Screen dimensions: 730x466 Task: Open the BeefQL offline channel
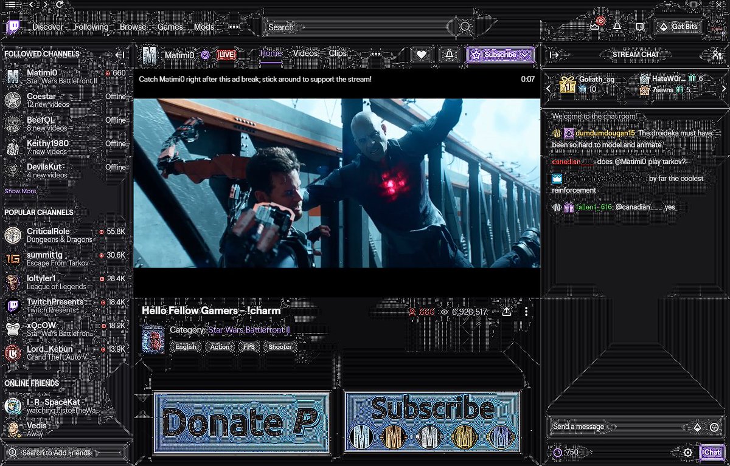click(x=66, y=124)
